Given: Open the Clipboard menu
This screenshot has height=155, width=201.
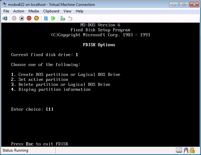Looking at the screenshot, I should click(x=51, y=11).
